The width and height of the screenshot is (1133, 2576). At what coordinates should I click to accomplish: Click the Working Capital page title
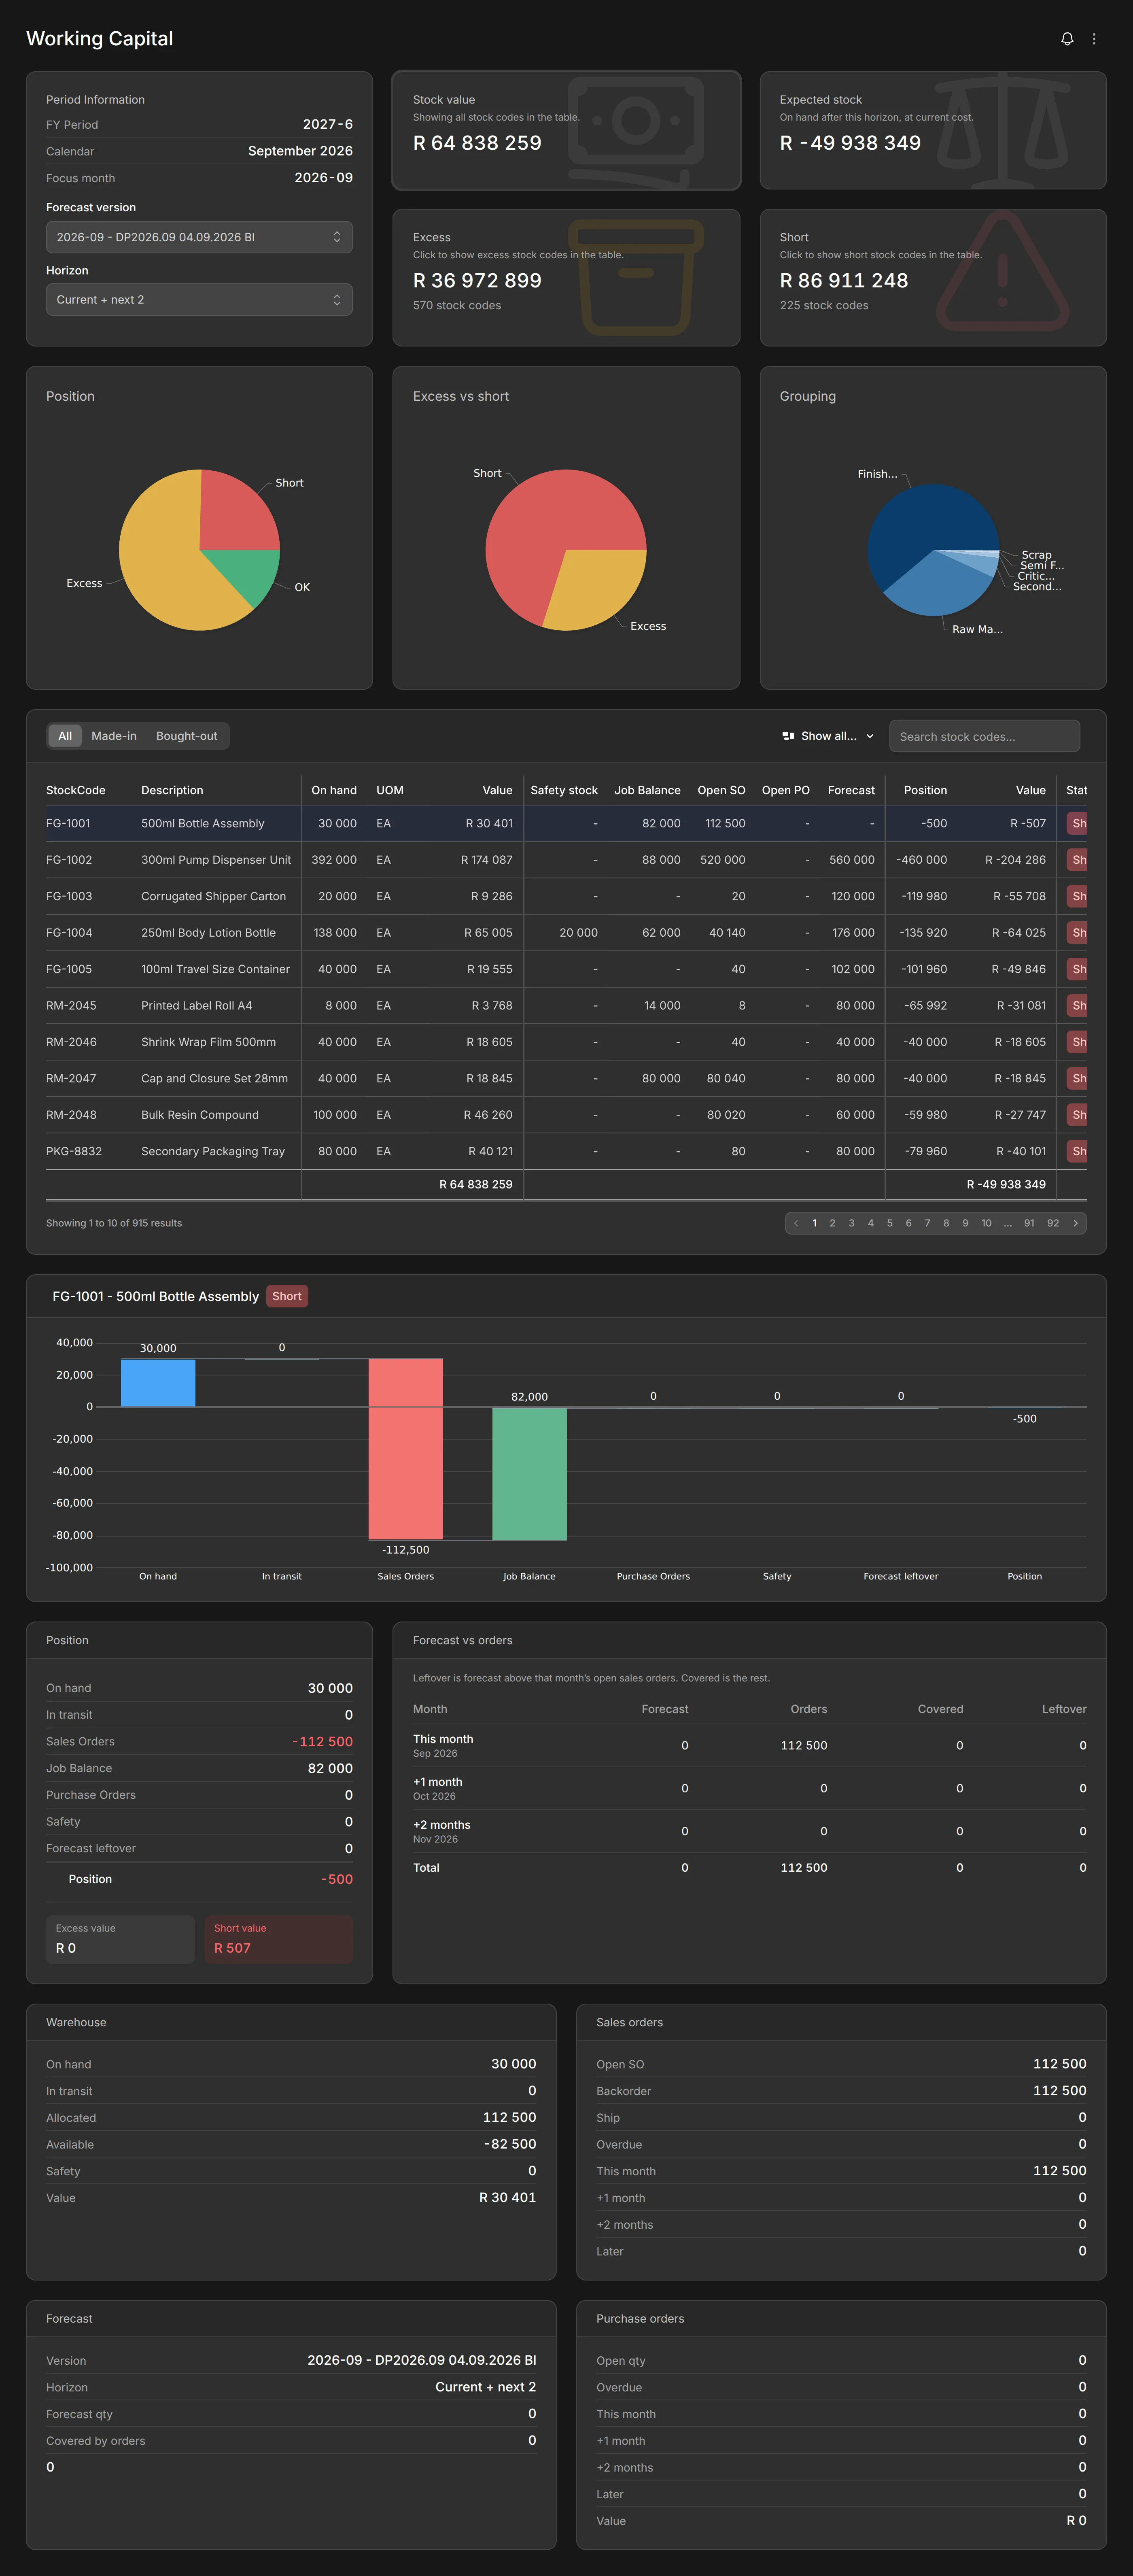point(99,39)
